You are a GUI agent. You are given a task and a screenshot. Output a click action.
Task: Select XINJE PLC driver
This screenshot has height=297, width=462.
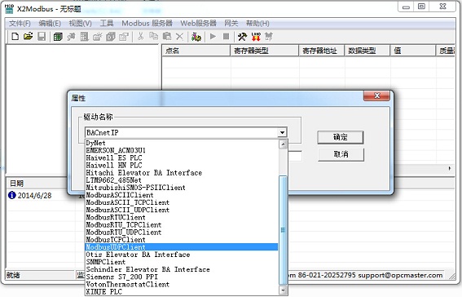tap(182, 291)
